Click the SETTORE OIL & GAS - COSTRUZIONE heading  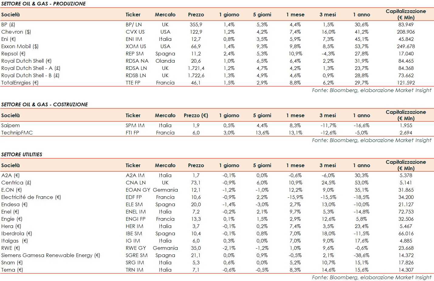(44, 104)
